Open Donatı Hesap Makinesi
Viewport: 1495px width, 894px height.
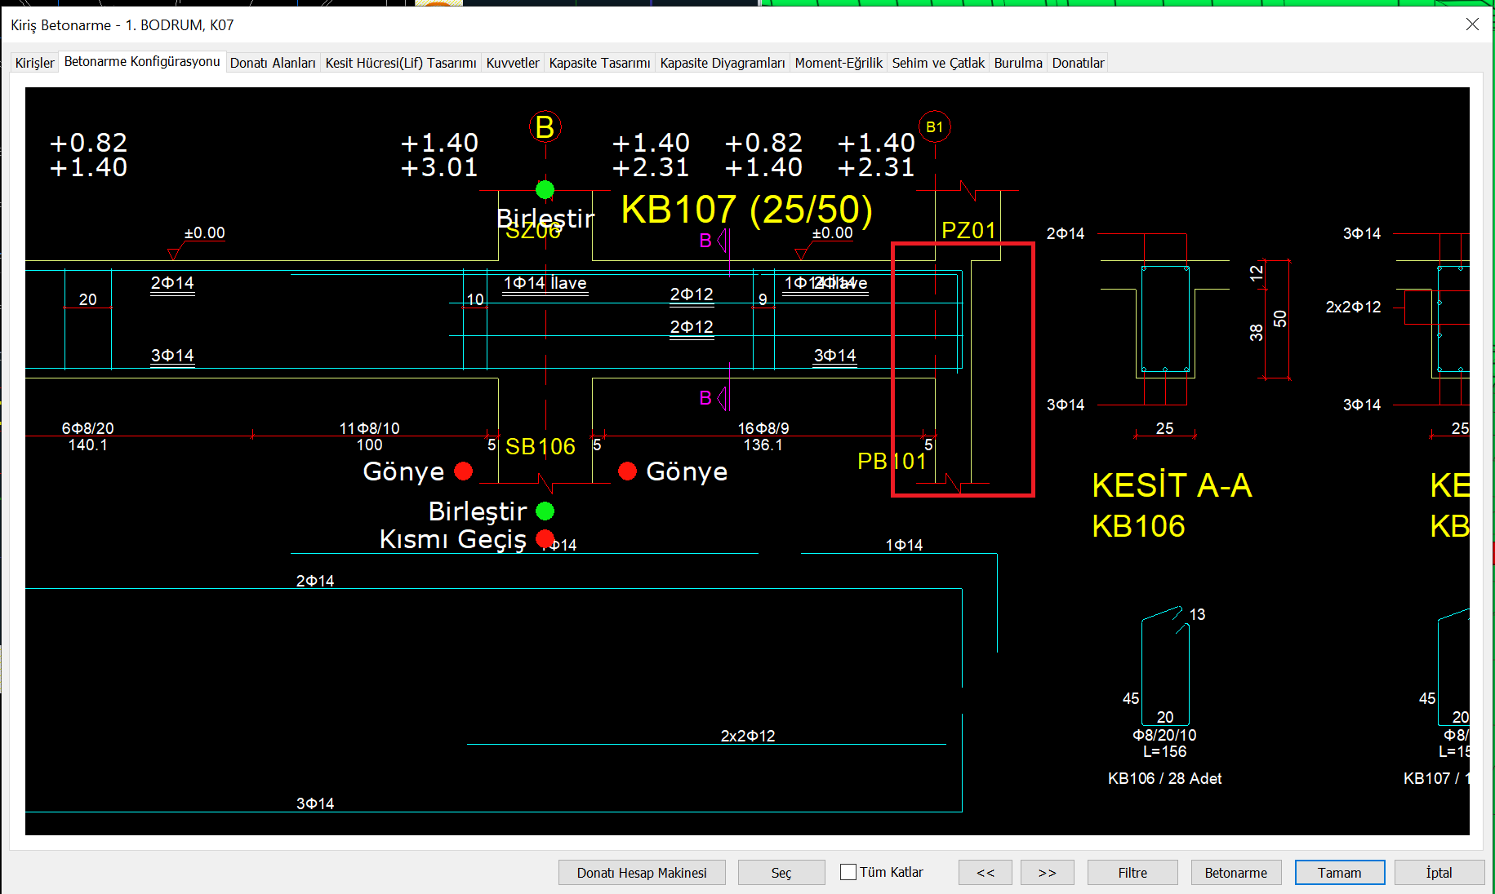(x=642, y=873)
